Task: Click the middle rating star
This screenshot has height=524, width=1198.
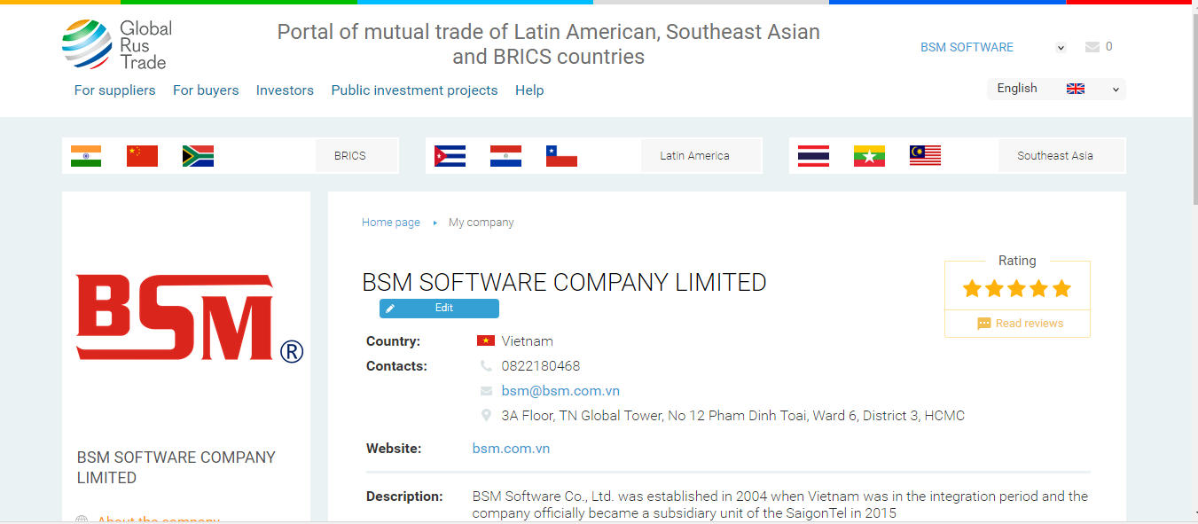Action: (1017, 288)
